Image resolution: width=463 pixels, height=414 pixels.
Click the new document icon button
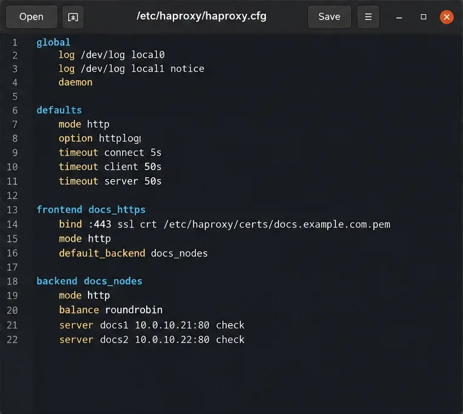(73, 17)
